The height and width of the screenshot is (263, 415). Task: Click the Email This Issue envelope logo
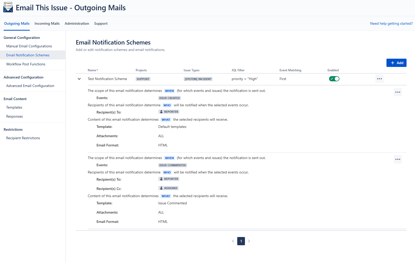(x=8, y=7)
